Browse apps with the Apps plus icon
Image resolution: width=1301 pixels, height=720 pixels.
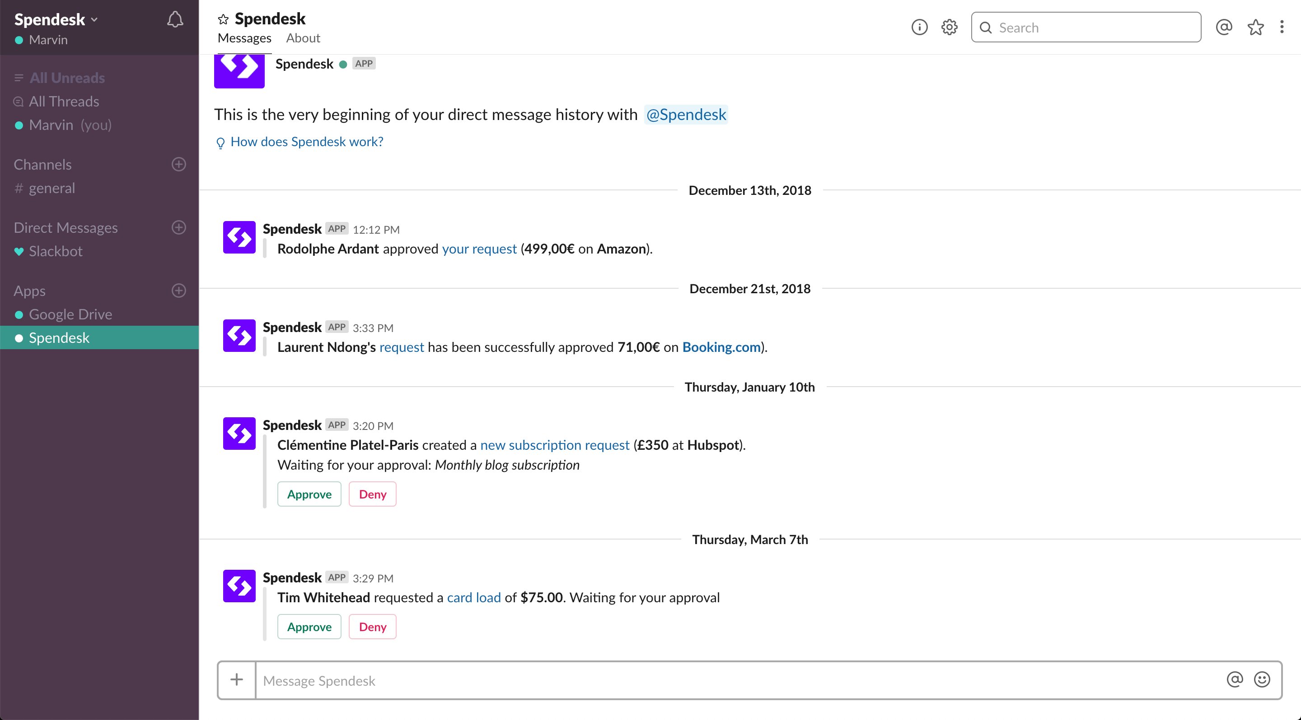179,291
